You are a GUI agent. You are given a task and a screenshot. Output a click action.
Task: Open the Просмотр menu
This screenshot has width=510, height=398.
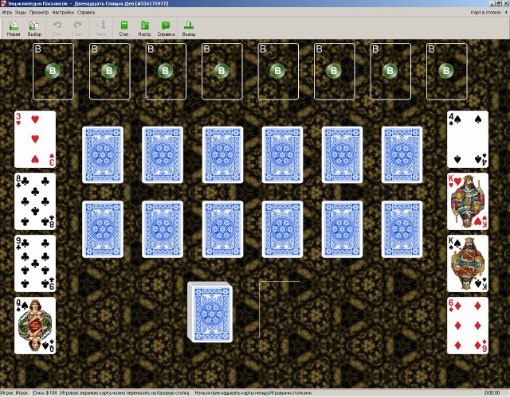[38, 13]
